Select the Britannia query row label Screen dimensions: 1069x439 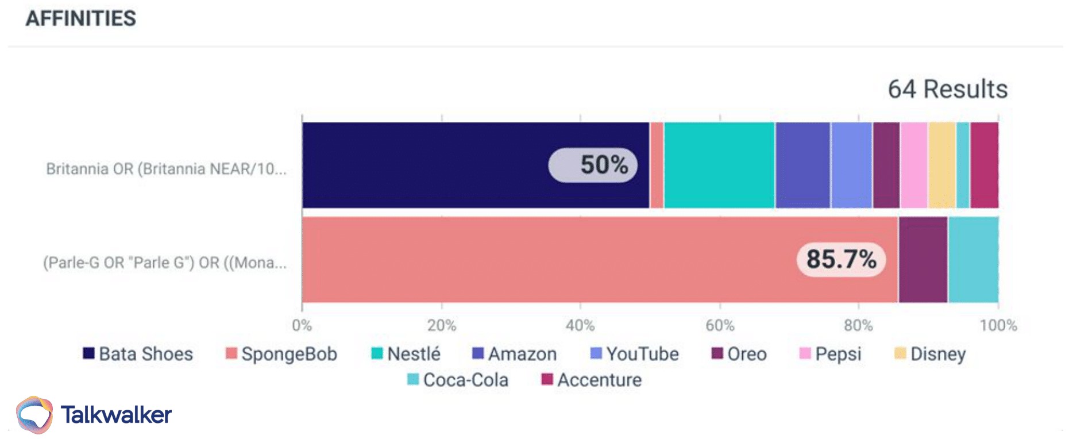tap(166, 169)
